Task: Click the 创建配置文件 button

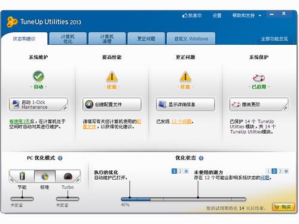Action: coord(112,104)
